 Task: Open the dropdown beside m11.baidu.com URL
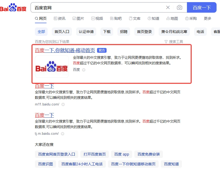pyautogui.click(x=62, y=105)
